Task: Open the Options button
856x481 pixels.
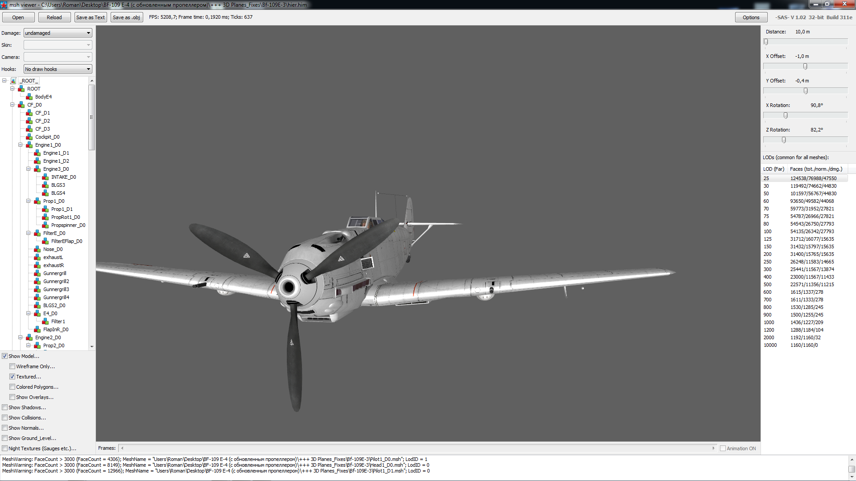Action: coord(751,17)
